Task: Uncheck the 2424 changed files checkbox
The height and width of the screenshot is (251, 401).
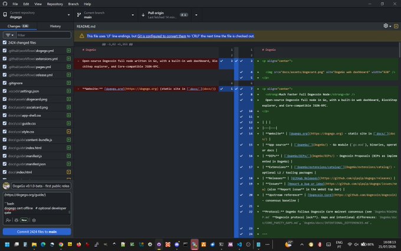Action: (5, 43)
